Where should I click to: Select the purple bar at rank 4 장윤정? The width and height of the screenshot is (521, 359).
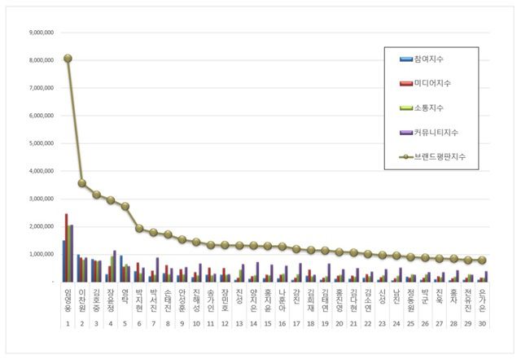click(x=115, y=265)
